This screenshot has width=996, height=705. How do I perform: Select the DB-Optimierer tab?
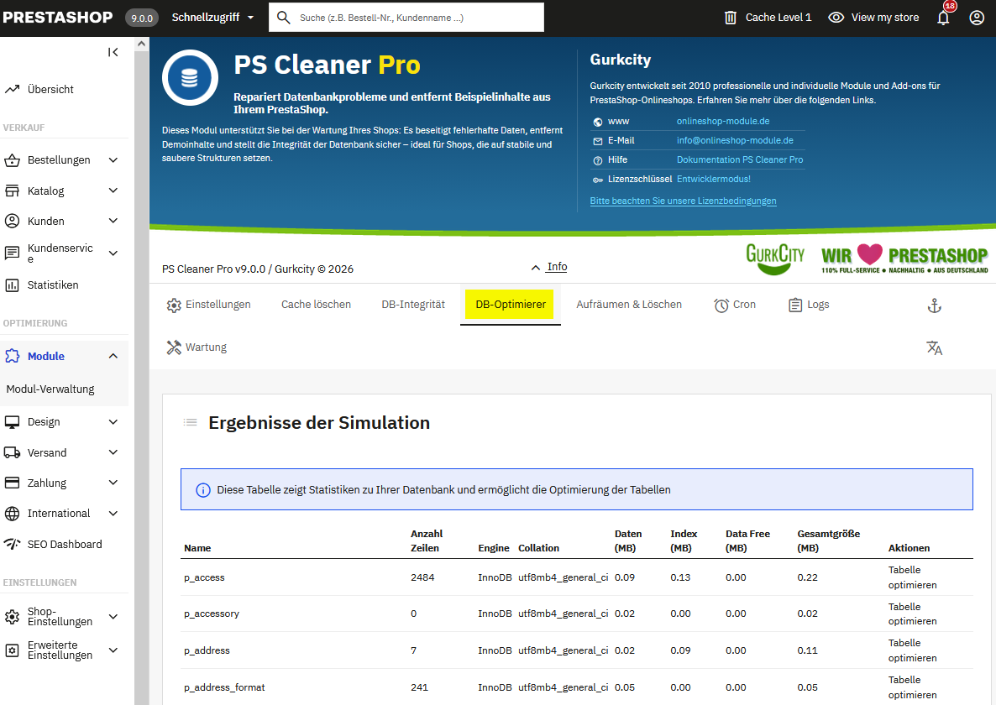point(510,305)
